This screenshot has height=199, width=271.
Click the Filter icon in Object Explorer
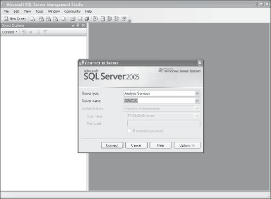[x=45, y=32]
